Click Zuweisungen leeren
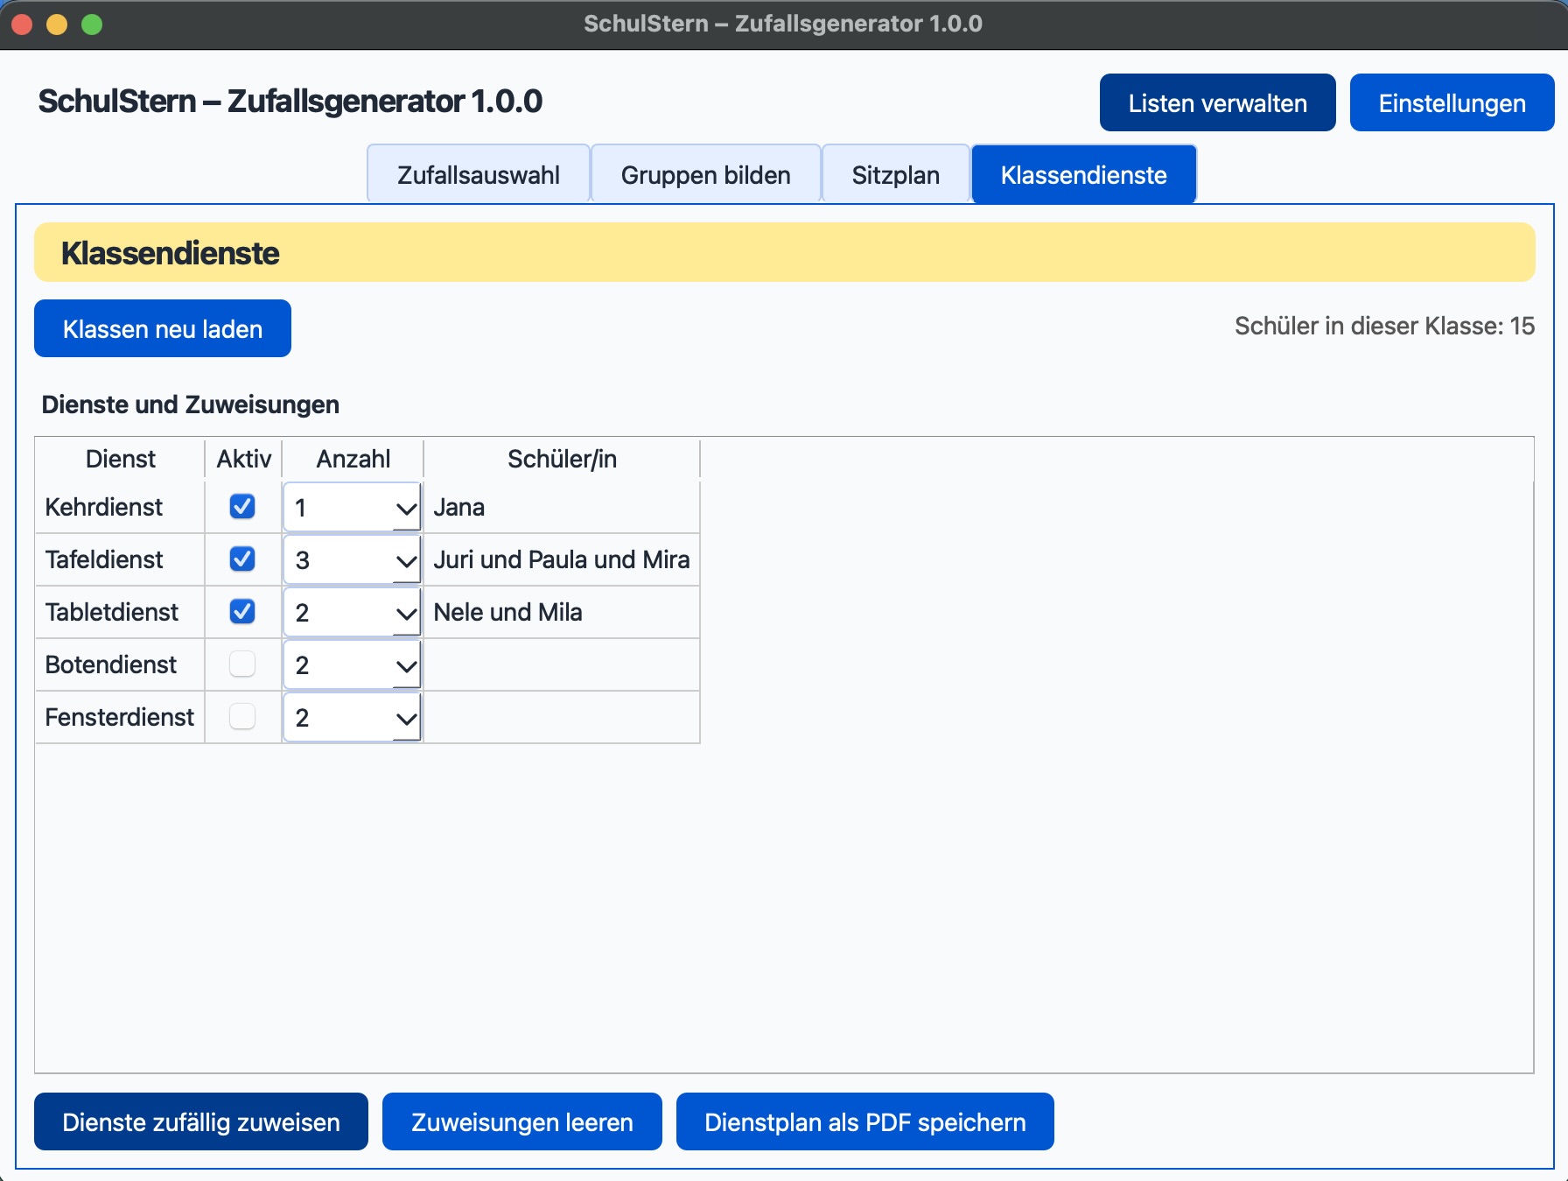The width and height of the screenshot is (1568, 1181). pos(521,1121)
